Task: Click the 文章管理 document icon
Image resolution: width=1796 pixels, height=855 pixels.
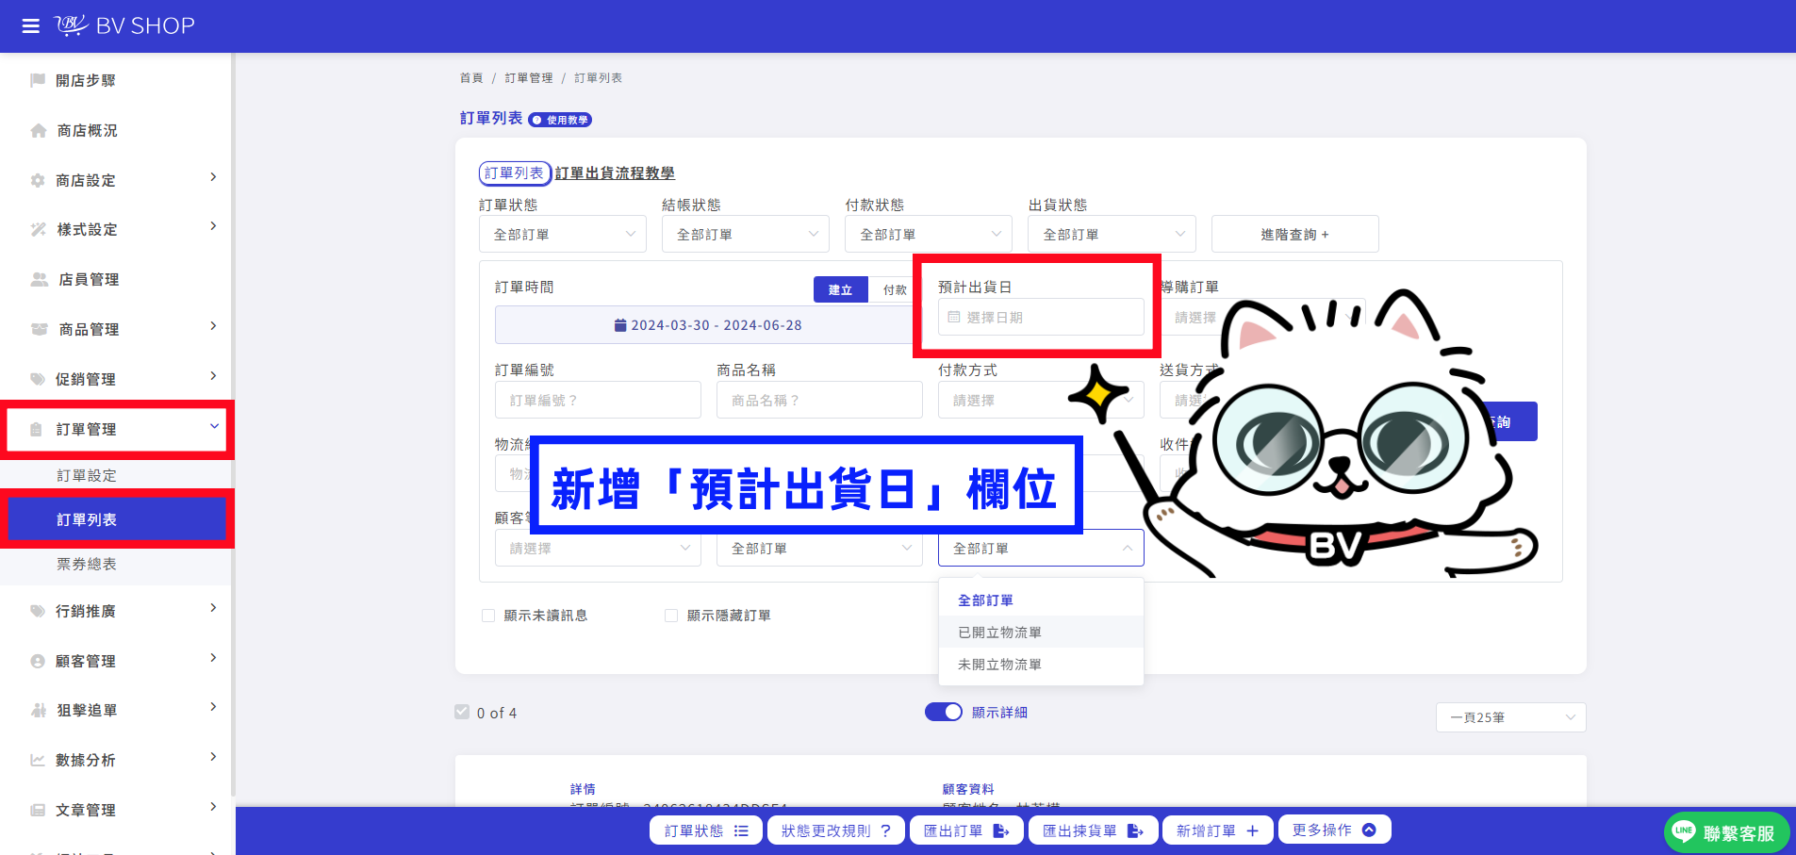Action: tap(38, 810)
